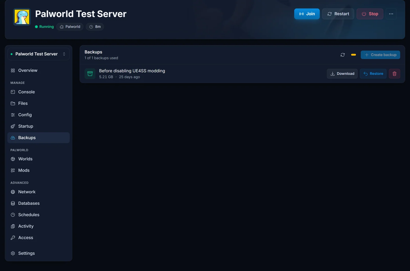Viewport: 410px width, 271px height.
Task: Join the Palworld Test Server
Action: pyautogui.click(x=307, y=14)
